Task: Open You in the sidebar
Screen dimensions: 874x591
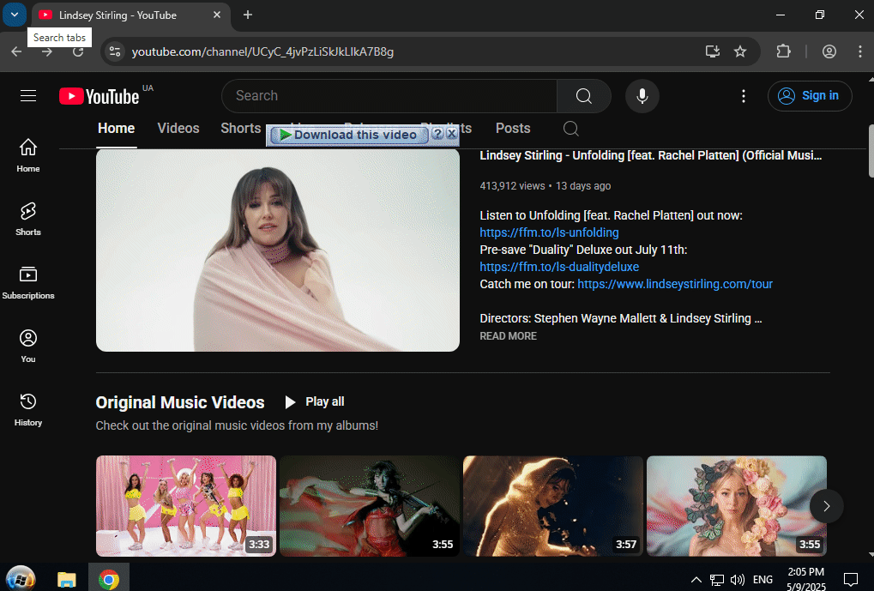Action: coord(27,347)
